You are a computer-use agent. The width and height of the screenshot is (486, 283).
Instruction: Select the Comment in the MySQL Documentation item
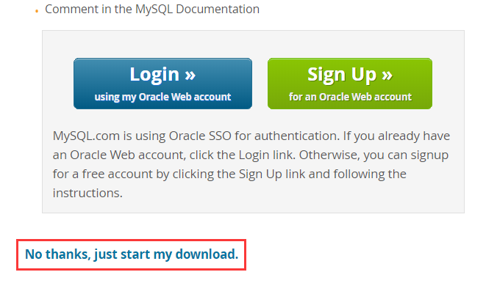pyautogui.click(x=152, y=10)
